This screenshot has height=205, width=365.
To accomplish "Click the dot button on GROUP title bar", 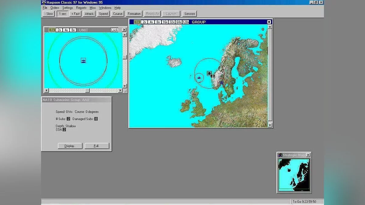I will [x=269, y=22].
